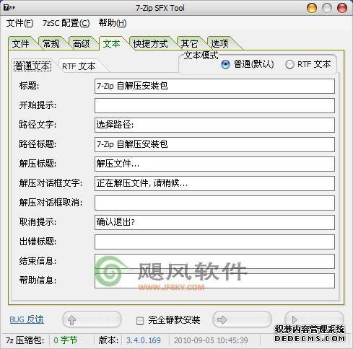353x349 pixels.
Task: Open the 文件(F) menu
Action: coord(19,23)
